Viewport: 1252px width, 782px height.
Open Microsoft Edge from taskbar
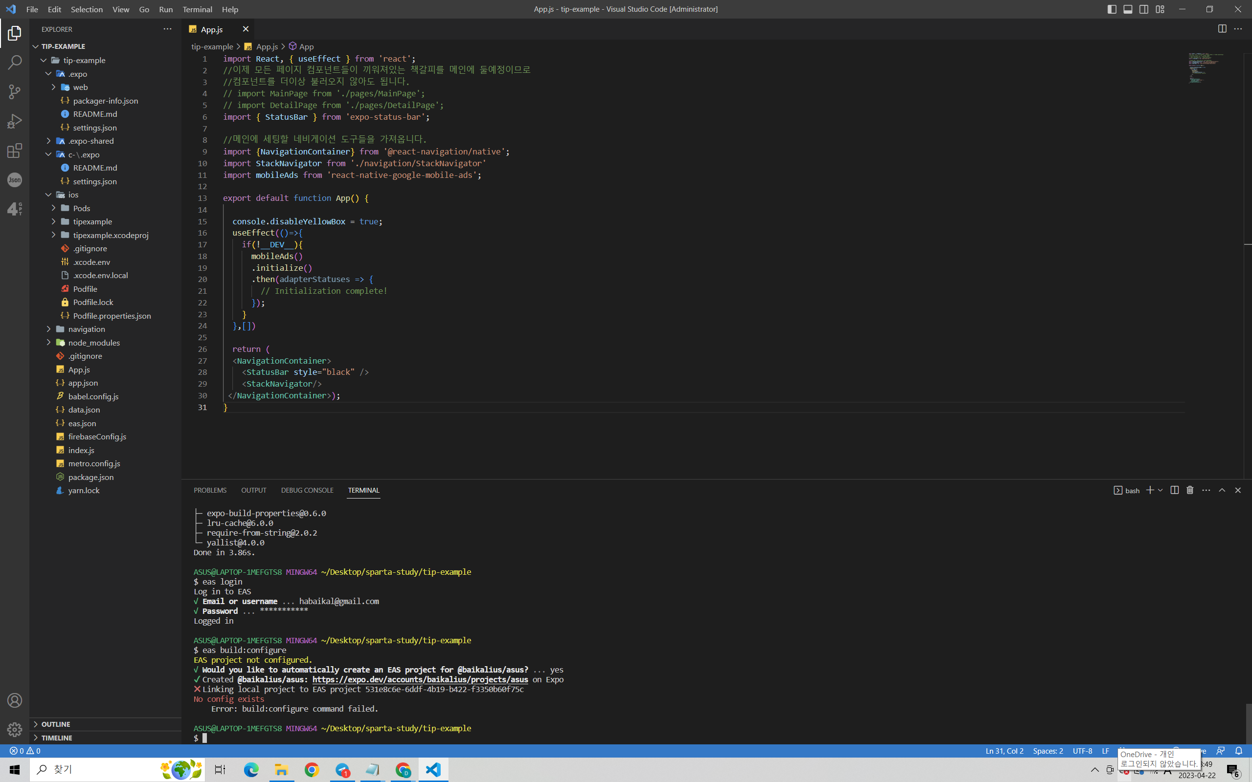(251, 770)
